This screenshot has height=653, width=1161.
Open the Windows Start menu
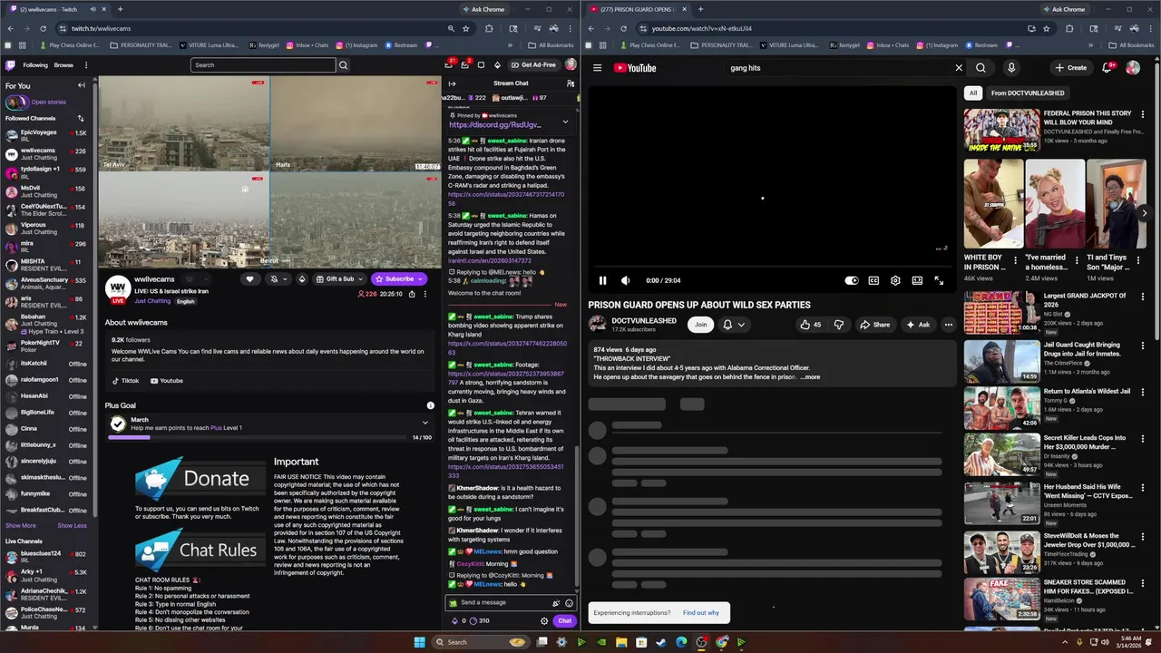coord(419,642)
